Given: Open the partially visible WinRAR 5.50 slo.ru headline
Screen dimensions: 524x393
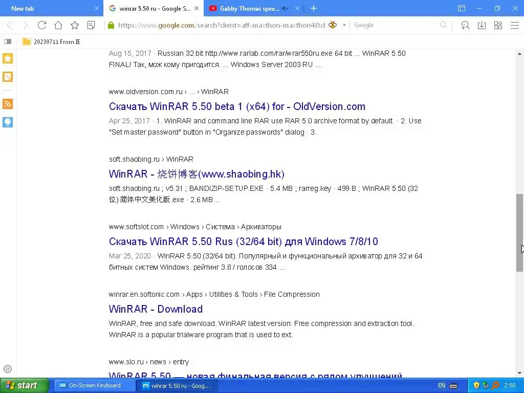Looking at the screenshot, I should (x=255, y=375).
